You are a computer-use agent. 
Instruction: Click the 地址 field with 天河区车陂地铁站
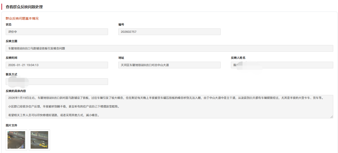(x=169, y=65)
